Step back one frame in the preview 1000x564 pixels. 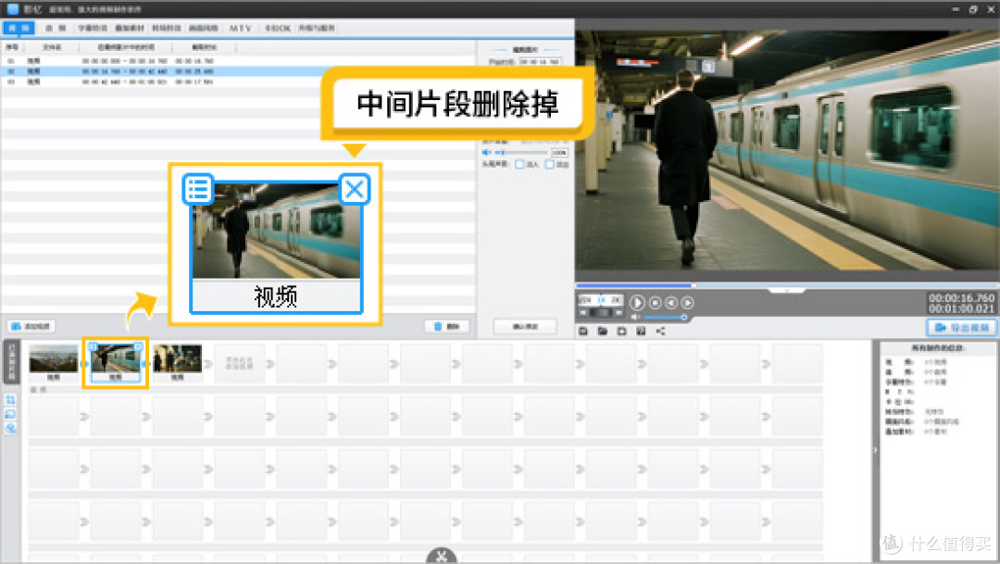671,303
